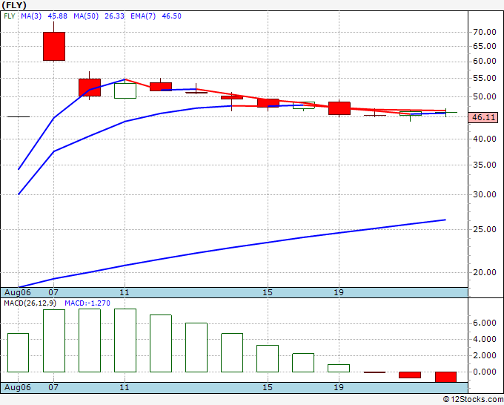
Task: Click the MA(3) value 45.88
Action: pos(58,16)
